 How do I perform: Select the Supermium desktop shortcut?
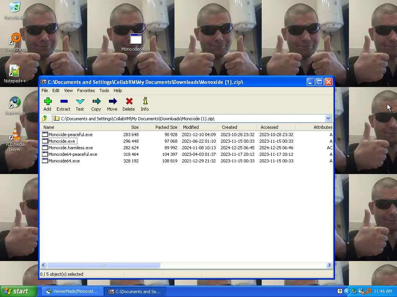15,105
